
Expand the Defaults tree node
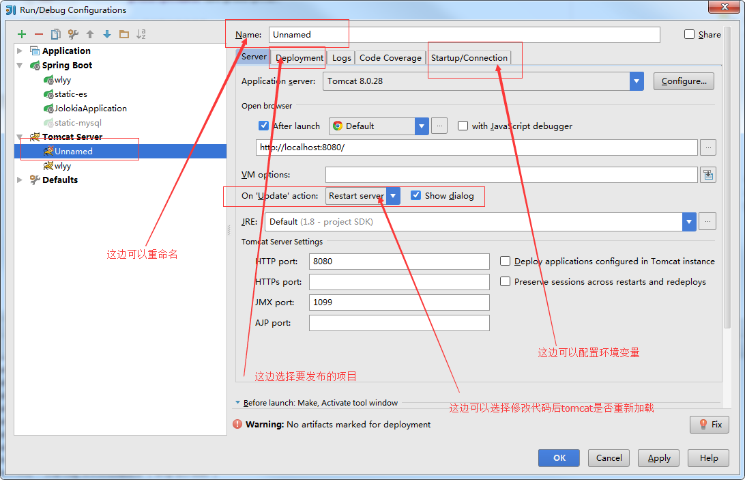(20, 180)
